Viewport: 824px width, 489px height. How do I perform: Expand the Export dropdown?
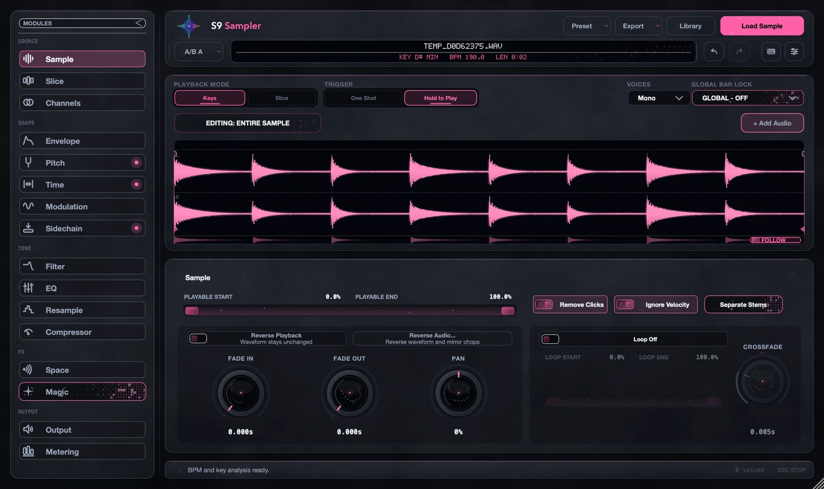(x=639, y=26)
